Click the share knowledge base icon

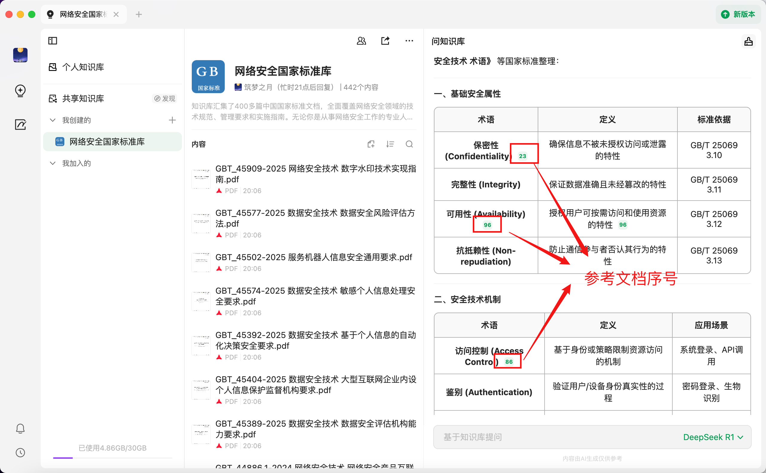385,41
